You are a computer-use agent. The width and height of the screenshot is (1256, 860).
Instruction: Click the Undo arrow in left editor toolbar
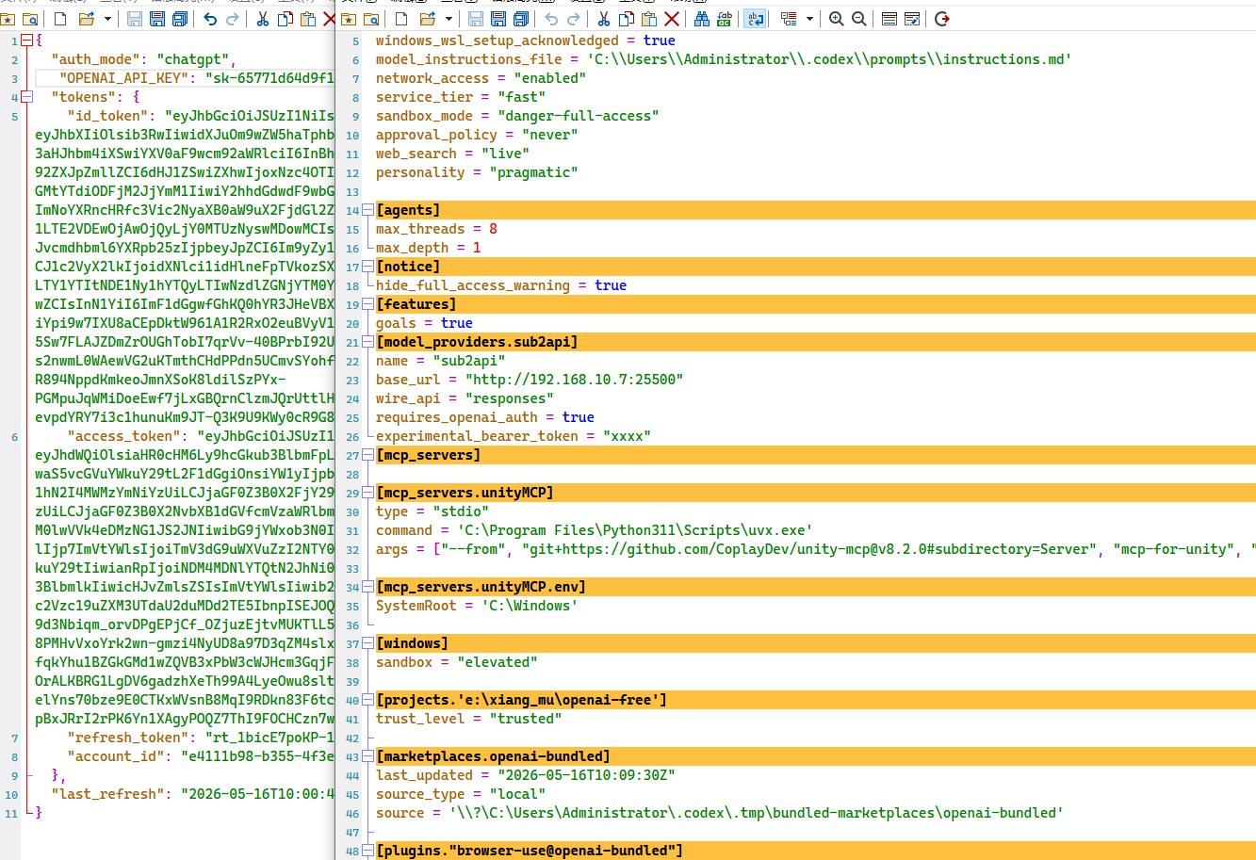click(209, 19)
